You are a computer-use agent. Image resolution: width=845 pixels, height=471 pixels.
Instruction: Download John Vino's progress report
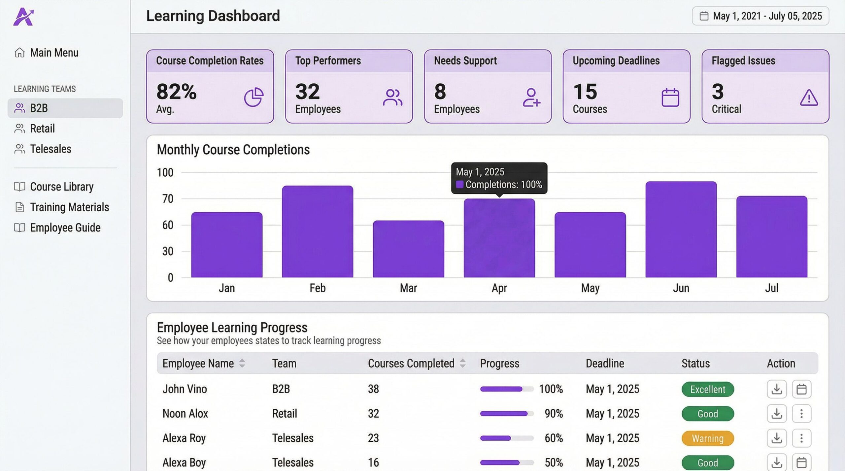776,389
